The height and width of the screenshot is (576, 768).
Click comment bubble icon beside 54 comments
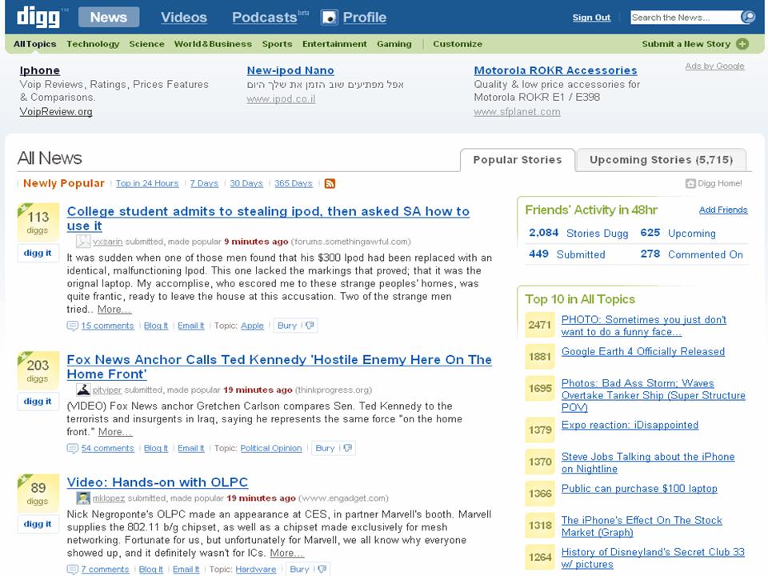point(73,448)
